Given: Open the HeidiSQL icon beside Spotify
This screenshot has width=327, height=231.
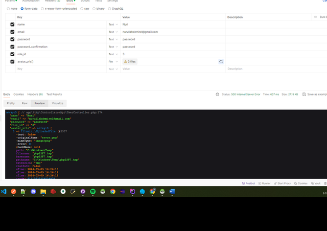Looking at the screenshot, I should click(103, 191).
